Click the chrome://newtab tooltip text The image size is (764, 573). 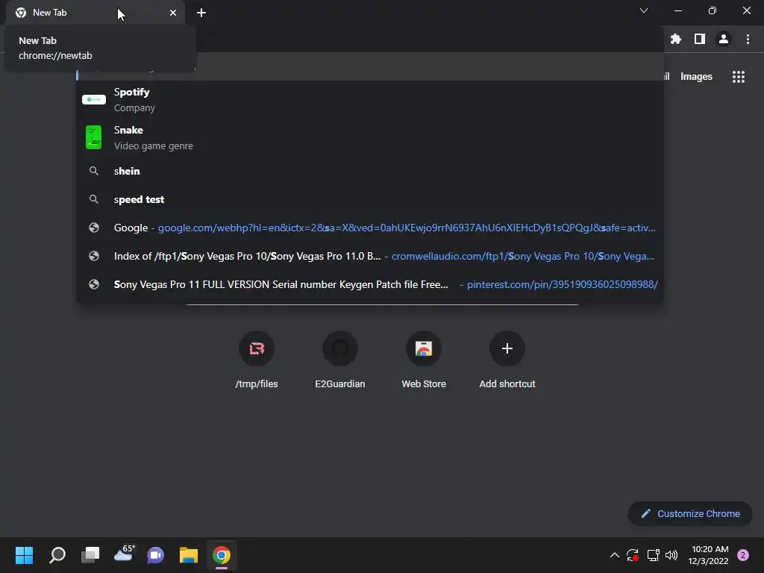click(55, 55)
